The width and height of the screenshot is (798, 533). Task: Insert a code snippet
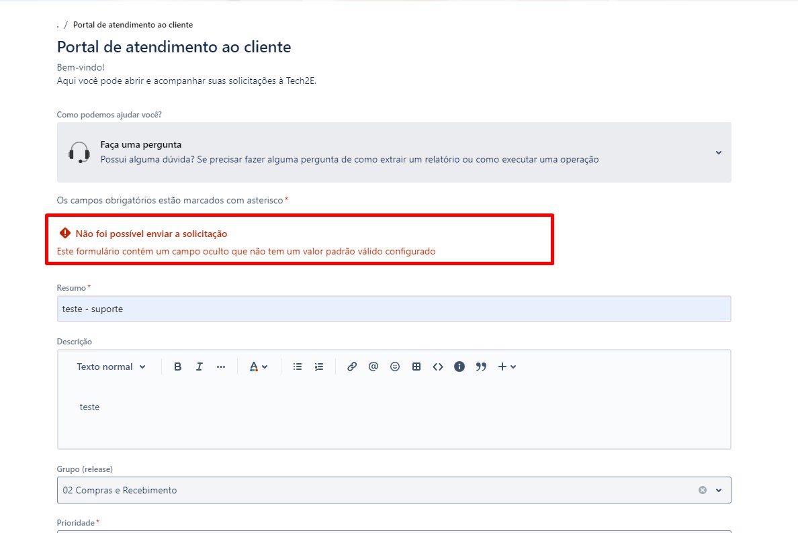(438, 367)
